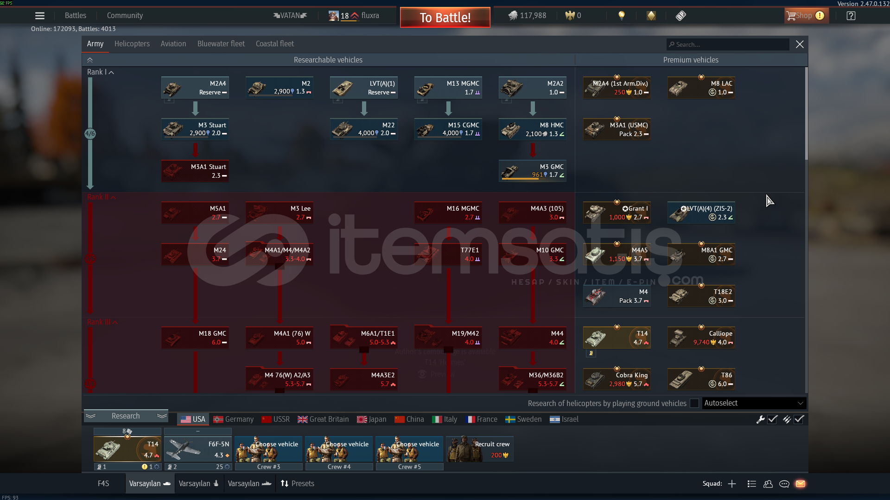The width and height of the screenshot is (890, 500).
Task: Select the Cobra King premium vehicle
Action: tap(617, 380)
